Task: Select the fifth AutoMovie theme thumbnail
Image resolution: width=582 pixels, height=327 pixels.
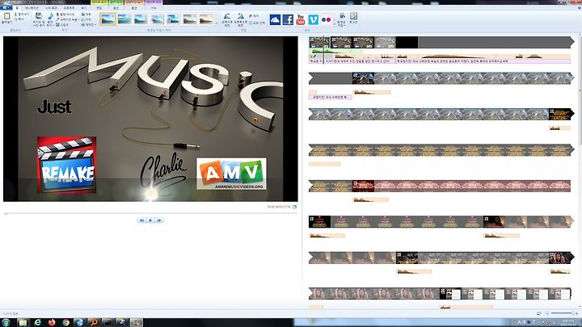Action: [173, 19]
